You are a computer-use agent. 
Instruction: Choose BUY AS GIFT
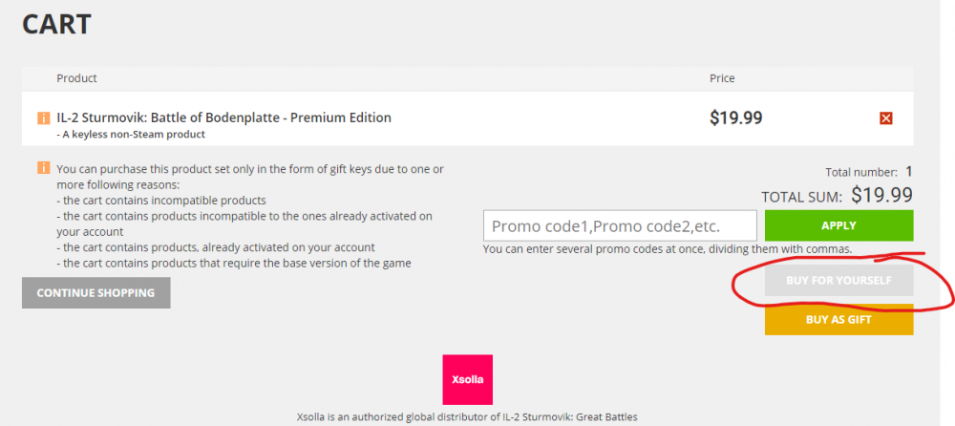[838, 320]
